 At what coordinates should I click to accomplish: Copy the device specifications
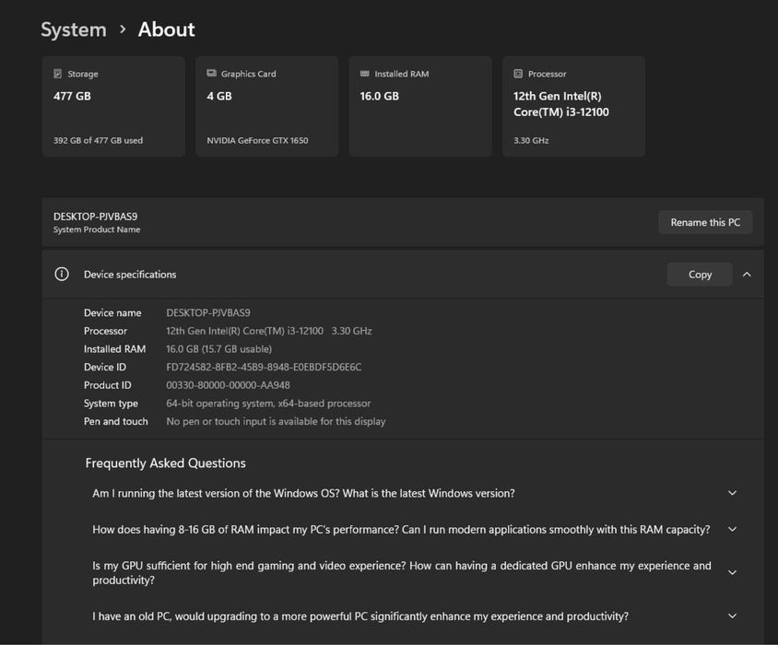click(700, 274)
